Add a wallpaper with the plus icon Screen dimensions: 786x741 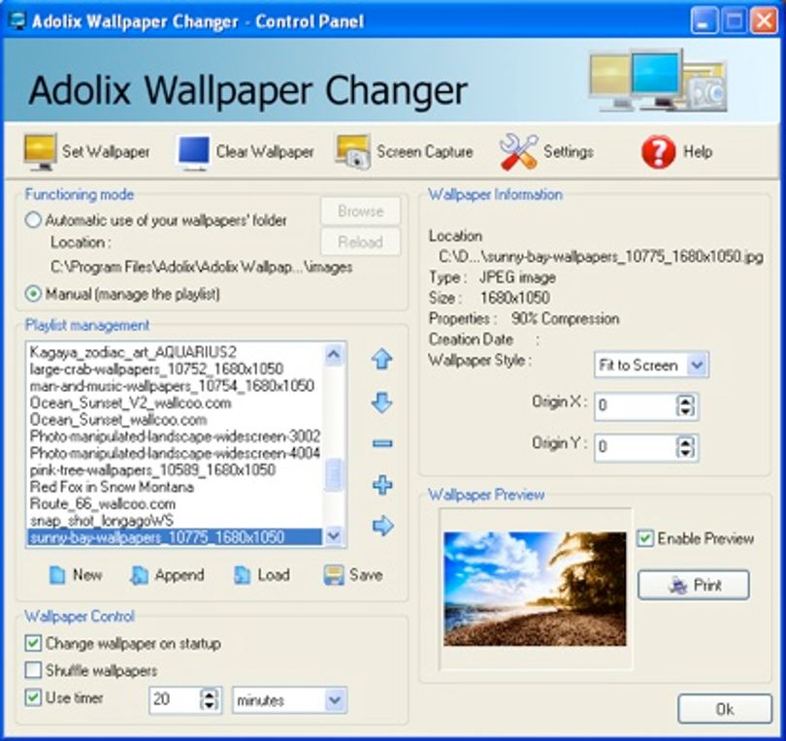pos(382,485)
